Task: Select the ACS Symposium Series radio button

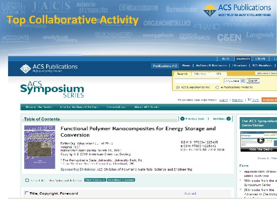Action: tap(178, 87)
